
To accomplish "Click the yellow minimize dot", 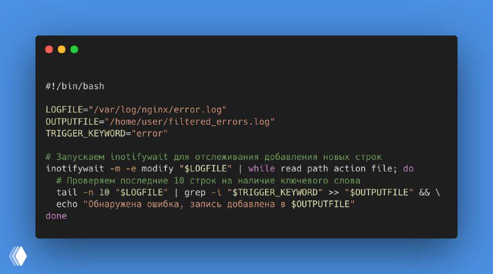I will click(62, 49).
